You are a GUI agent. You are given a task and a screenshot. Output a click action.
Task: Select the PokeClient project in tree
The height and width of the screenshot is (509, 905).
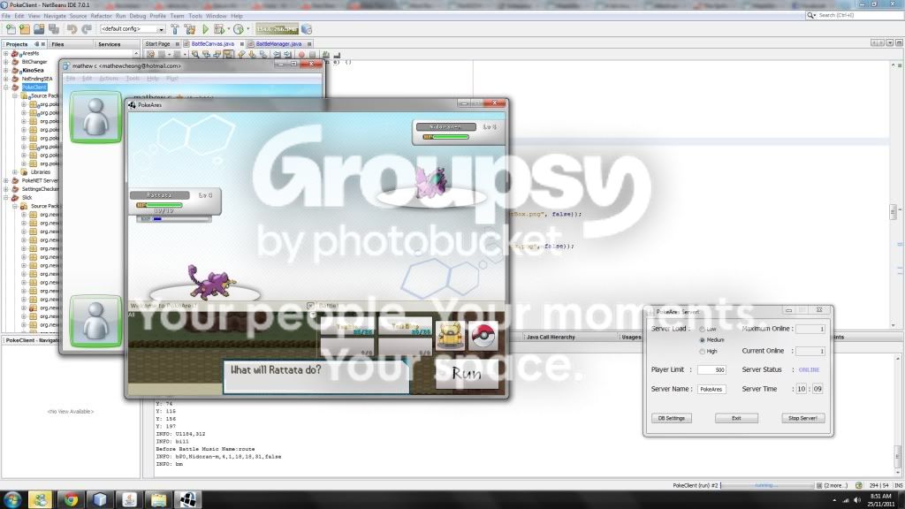34,87
